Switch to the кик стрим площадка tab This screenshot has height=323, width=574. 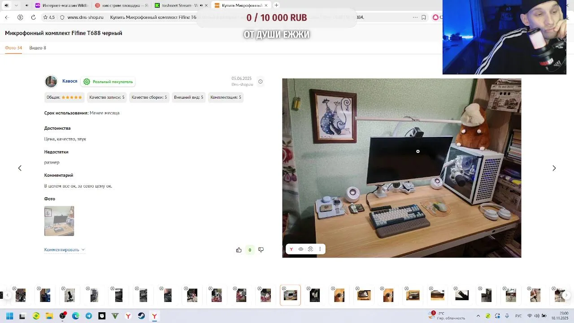[x=121, y=5]
